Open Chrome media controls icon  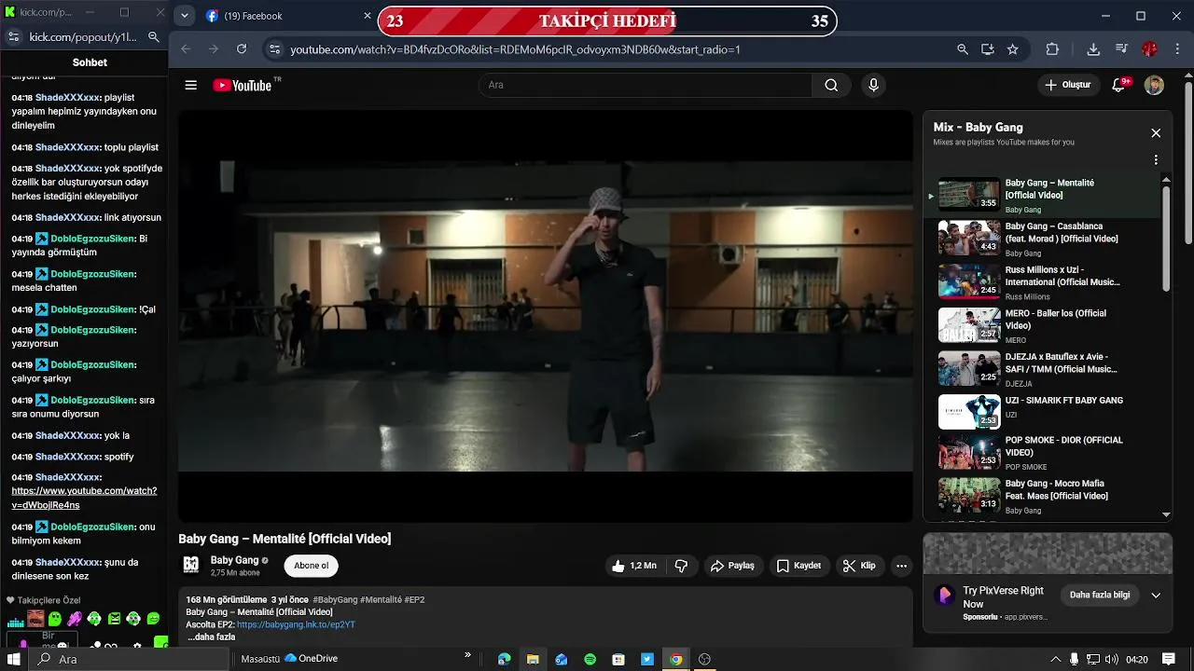[x=1121, y=49]
